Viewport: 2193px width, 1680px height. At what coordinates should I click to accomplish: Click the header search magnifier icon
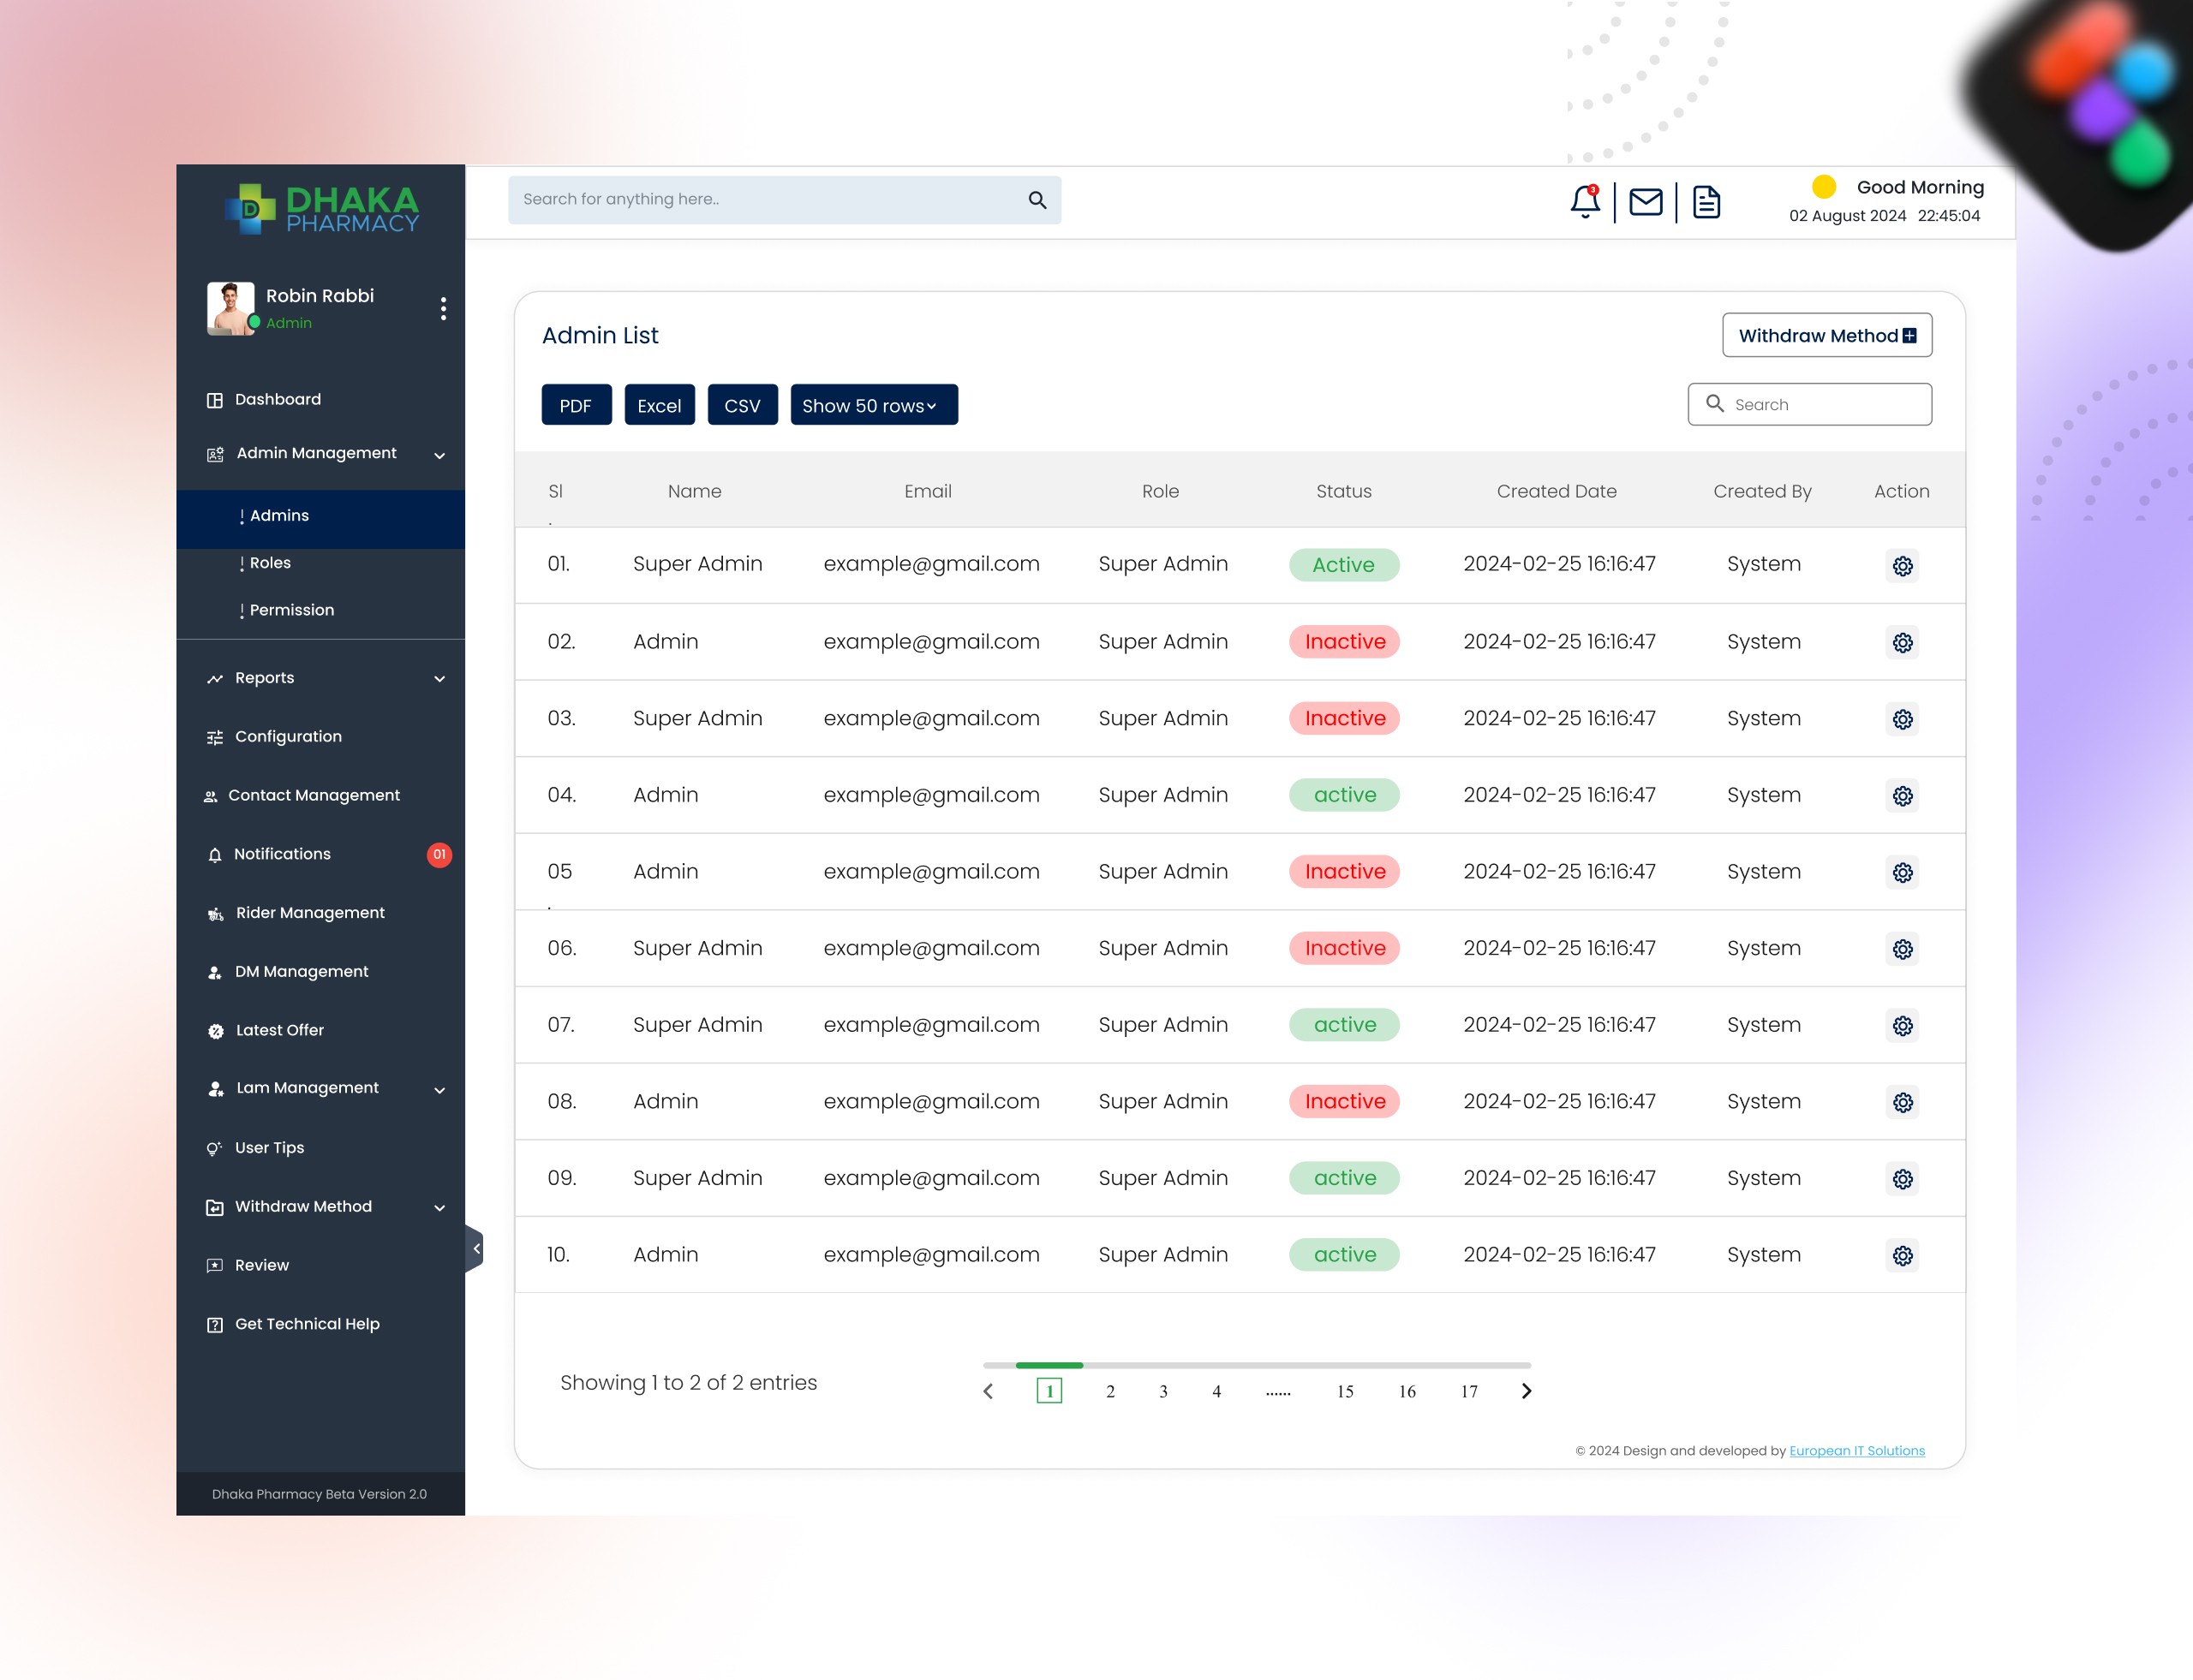point(1037,200)
